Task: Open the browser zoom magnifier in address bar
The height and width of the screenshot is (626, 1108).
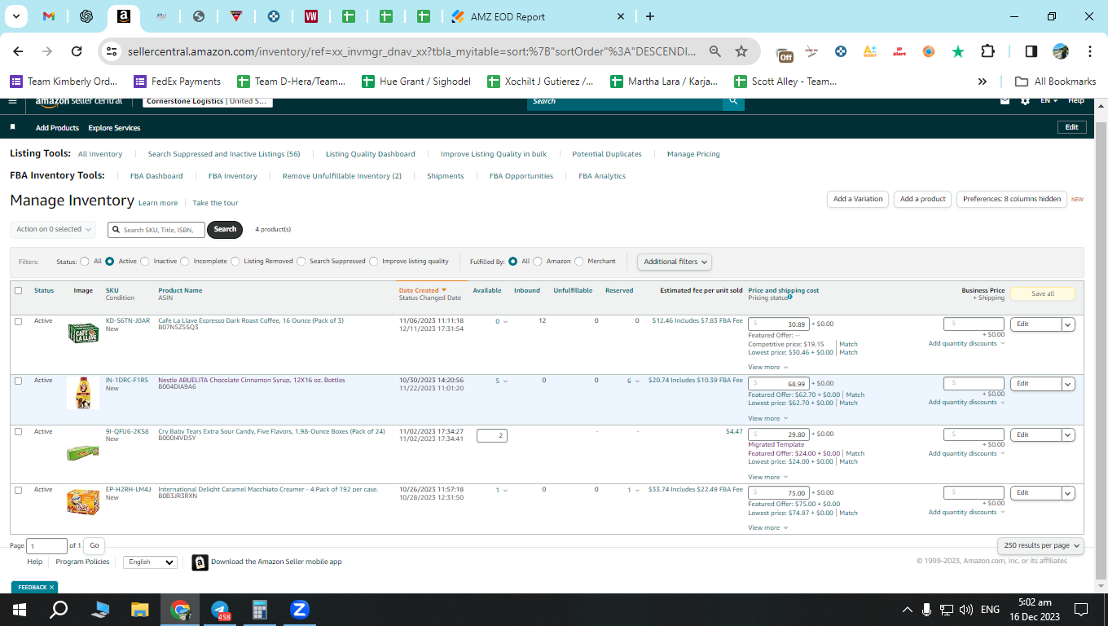Action: (715, 51)
